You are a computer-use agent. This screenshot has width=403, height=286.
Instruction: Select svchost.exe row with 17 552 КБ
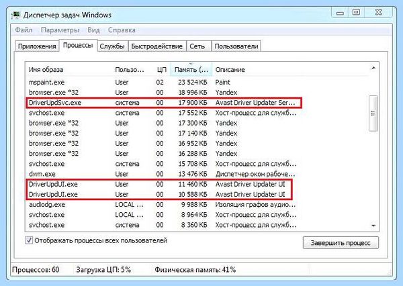tap(197, 113)
